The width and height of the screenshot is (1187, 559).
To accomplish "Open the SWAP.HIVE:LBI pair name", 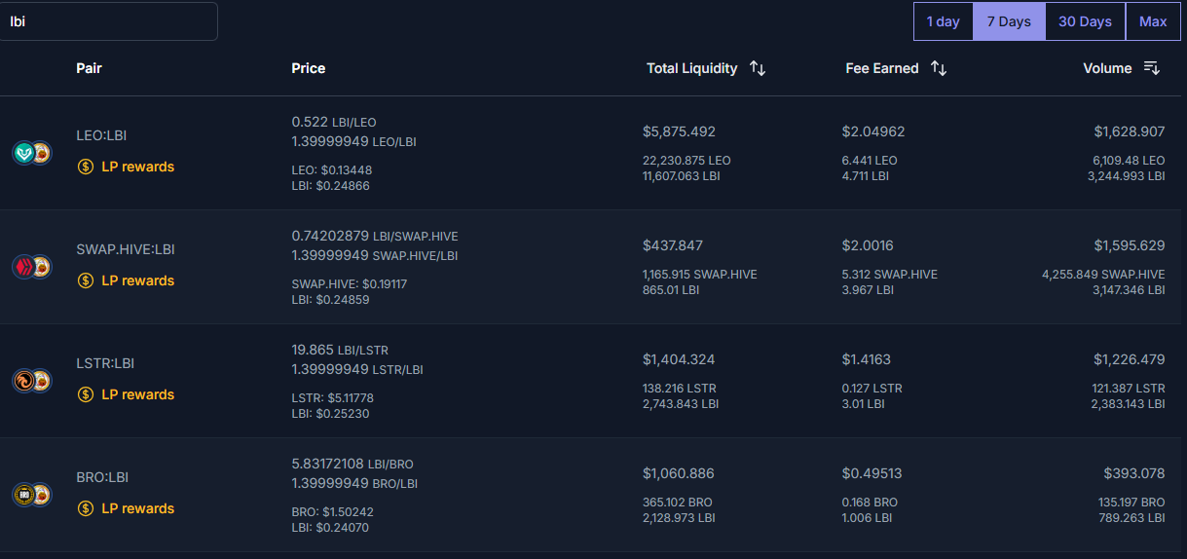I will [125, 249].
